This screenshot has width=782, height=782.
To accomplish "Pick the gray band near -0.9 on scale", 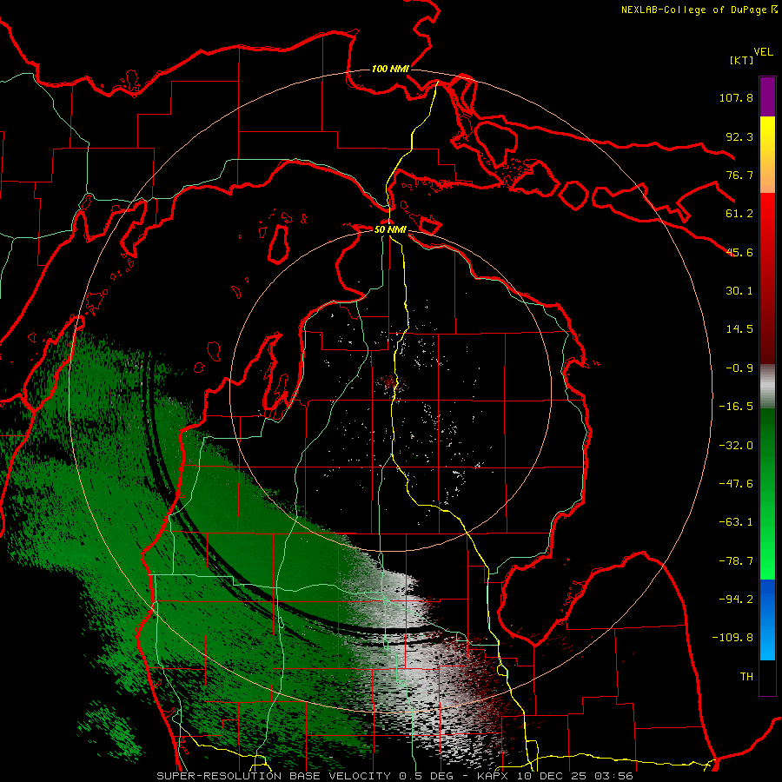I will [x=767, y=387].
